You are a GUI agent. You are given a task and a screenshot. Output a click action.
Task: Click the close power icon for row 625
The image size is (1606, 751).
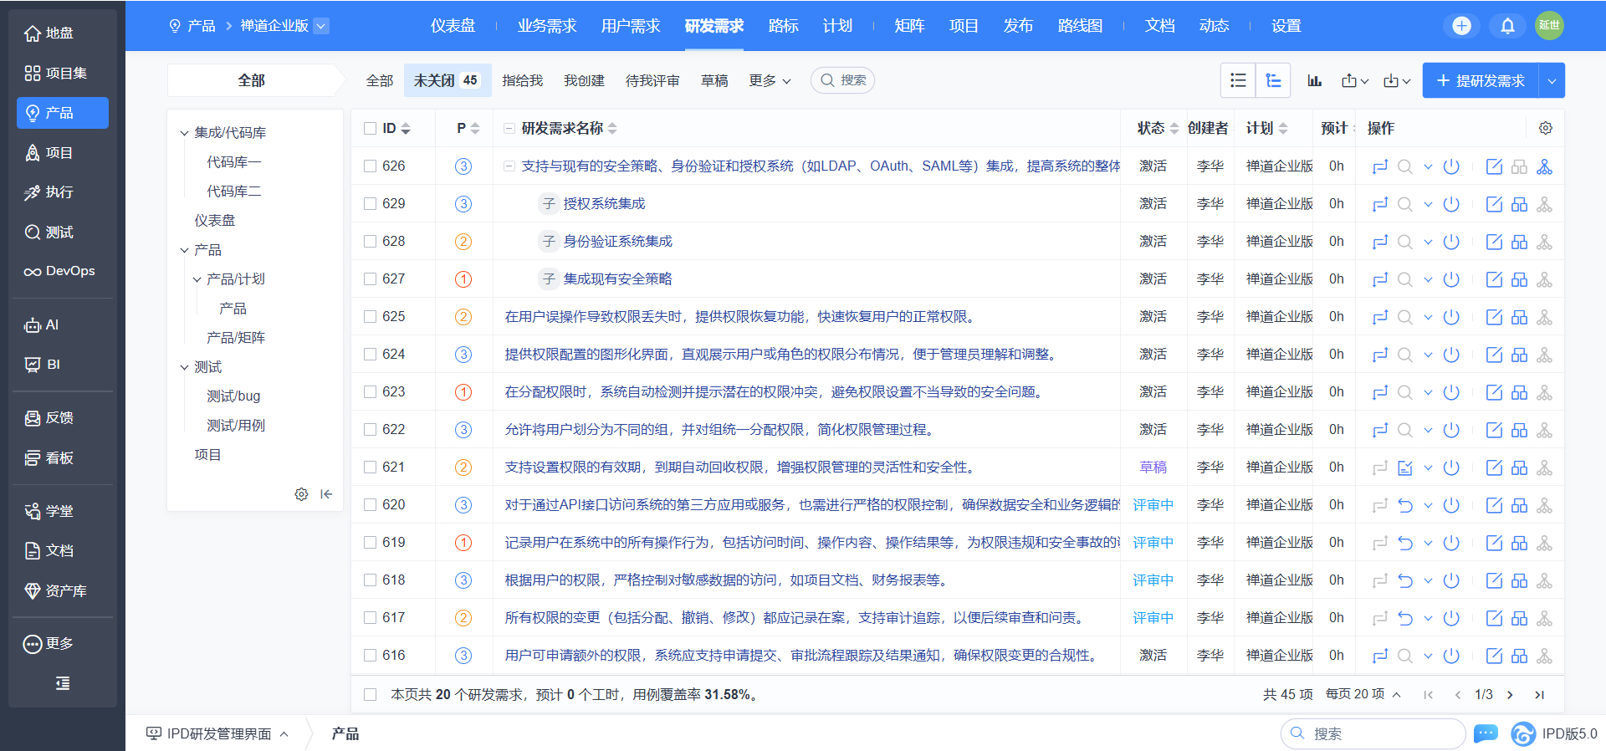tap(1451, 317)
